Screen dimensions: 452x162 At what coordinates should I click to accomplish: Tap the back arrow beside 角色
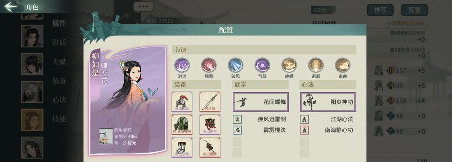(x=11, y=6)
